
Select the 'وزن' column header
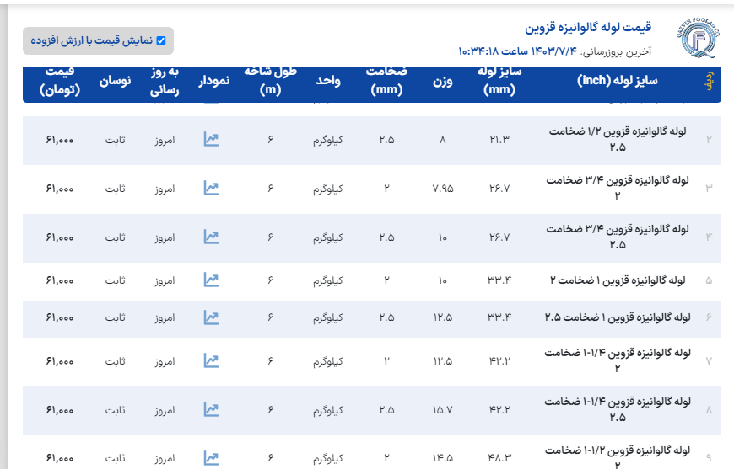(443, 81)
